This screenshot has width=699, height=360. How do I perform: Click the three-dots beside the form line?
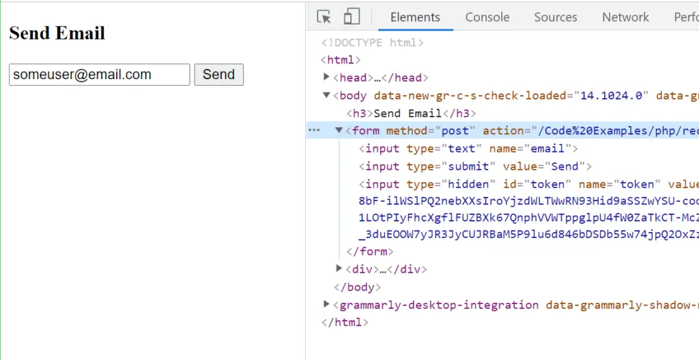tap(314, 130)
